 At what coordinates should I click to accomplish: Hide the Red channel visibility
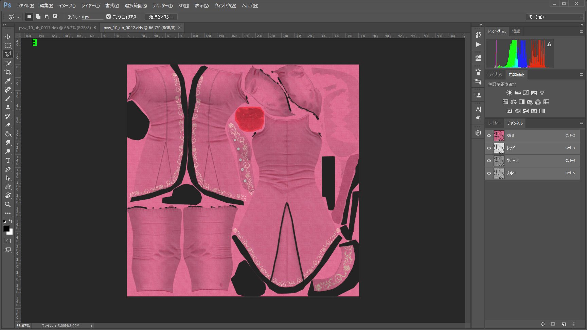click(x=489, y=148)
